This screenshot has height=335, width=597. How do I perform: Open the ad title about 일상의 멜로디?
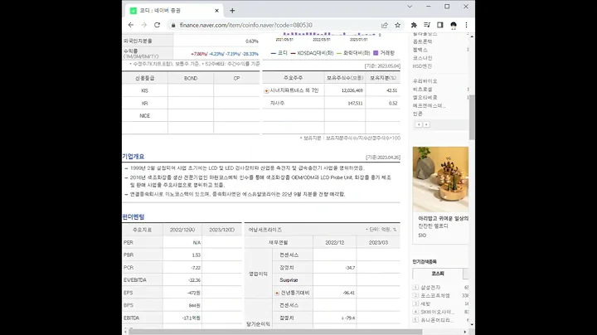click(443, 219)
